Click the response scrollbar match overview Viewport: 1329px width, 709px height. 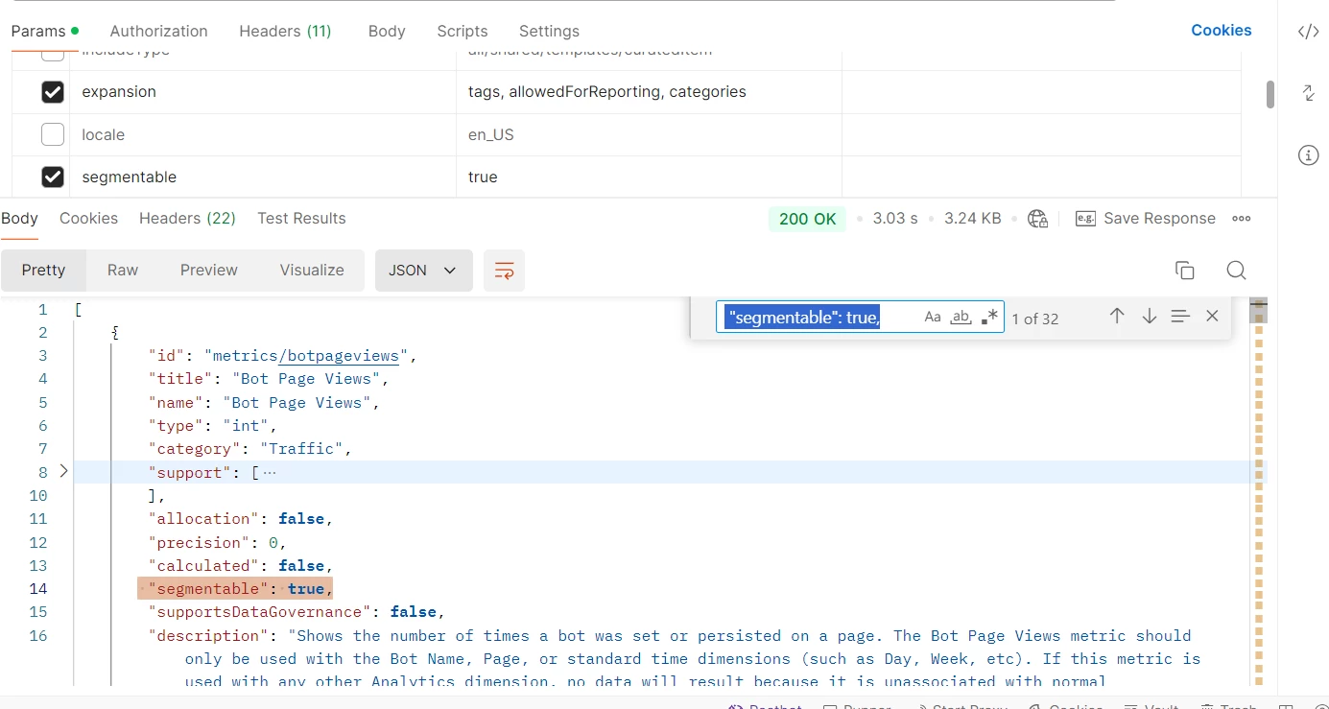click(x=1258, y=491)
